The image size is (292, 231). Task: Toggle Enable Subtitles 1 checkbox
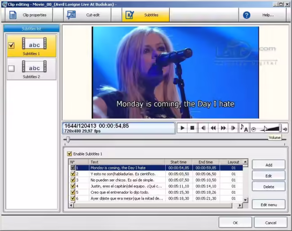(x=70, y=154)
